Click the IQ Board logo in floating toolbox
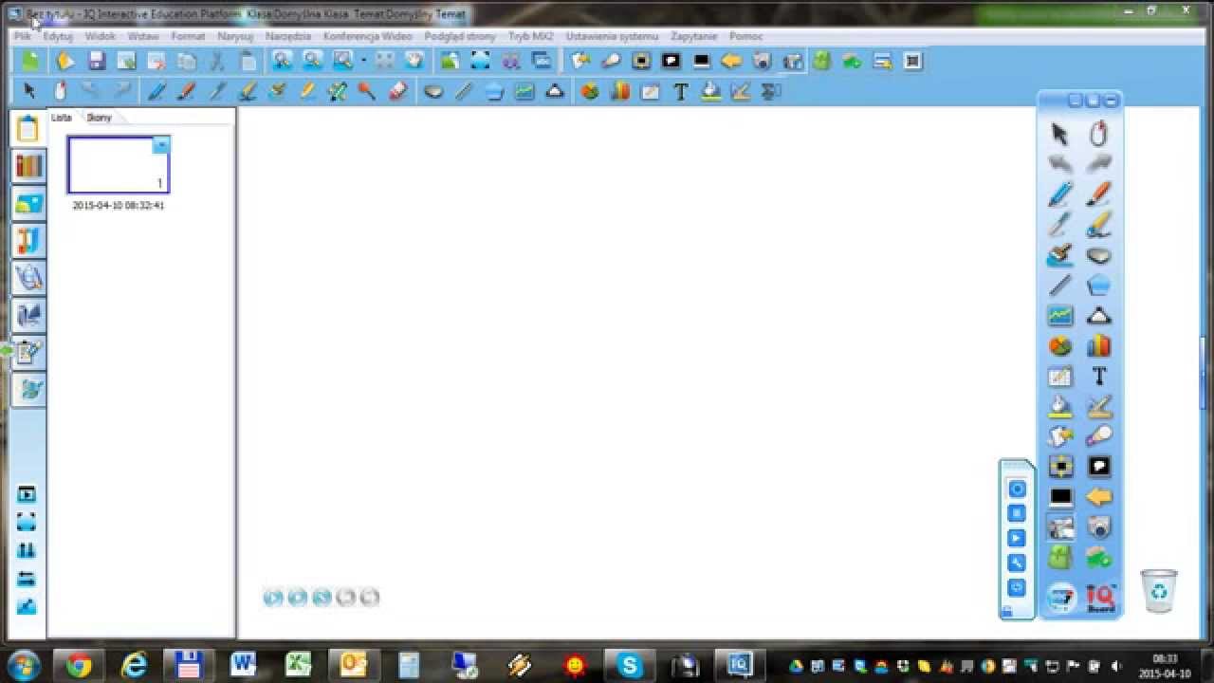This screenshot has width=1214, height=683. (1100, 598)
